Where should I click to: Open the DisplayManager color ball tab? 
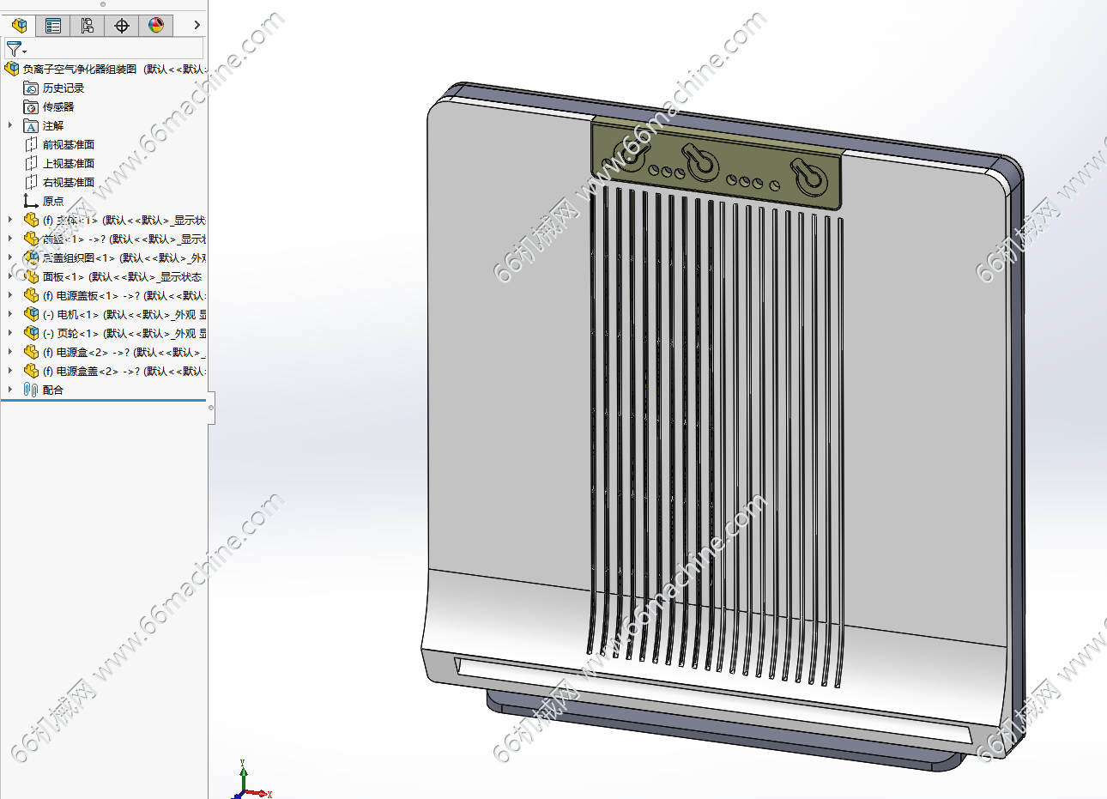coord(156,26)
